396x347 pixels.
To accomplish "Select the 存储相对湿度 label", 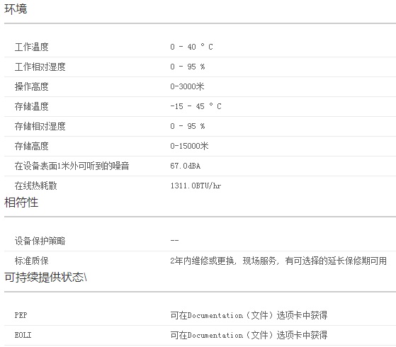I will click(40, 126).
